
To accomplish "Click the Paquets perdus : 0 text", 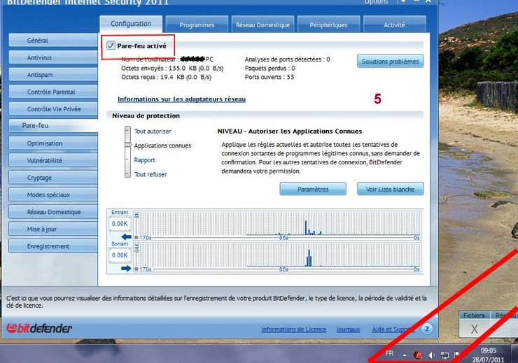I will pos(270,69).
